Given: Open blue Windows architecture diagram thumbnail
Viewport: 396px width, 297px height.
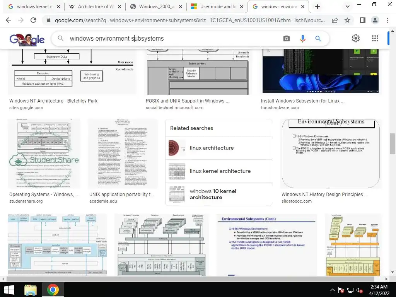Looking at the screenshot, I should click(x=57, y=245).
